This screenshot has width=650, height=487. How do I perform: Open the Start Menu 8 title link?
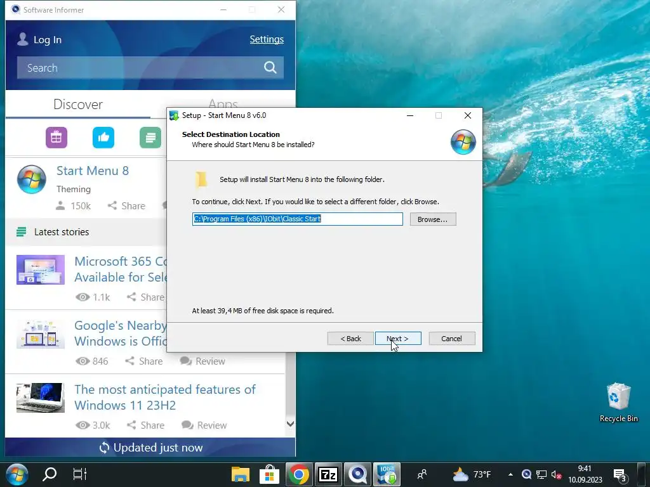[x=93, y=171]
